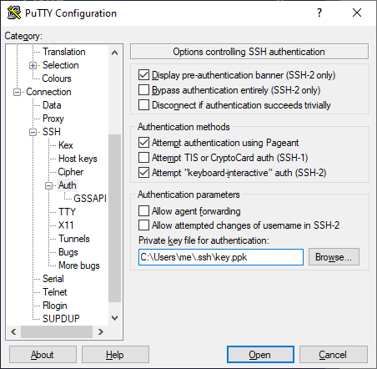The height and width of the screenshot is (369, 377).
Task: Open the Host keys settings
Action: pos(78,159)
